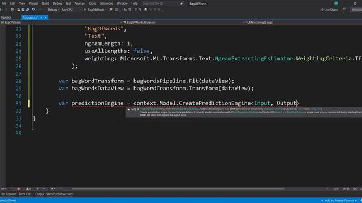Click bagWordsDataView on line 29
The width and height of the screenshot is (362, 203).
click(x=97, y=89)
